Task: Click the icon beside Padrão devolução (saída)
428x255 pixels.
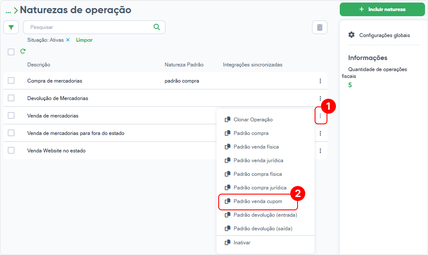Action: [227, 229]
